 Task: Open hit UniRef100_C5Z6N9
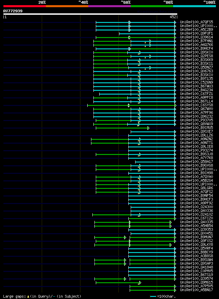(196, 83)
